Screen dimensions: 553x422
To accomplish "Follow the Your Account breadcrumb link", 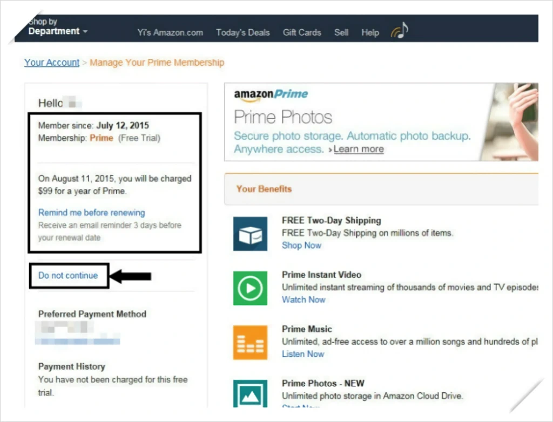I will 52,63.
